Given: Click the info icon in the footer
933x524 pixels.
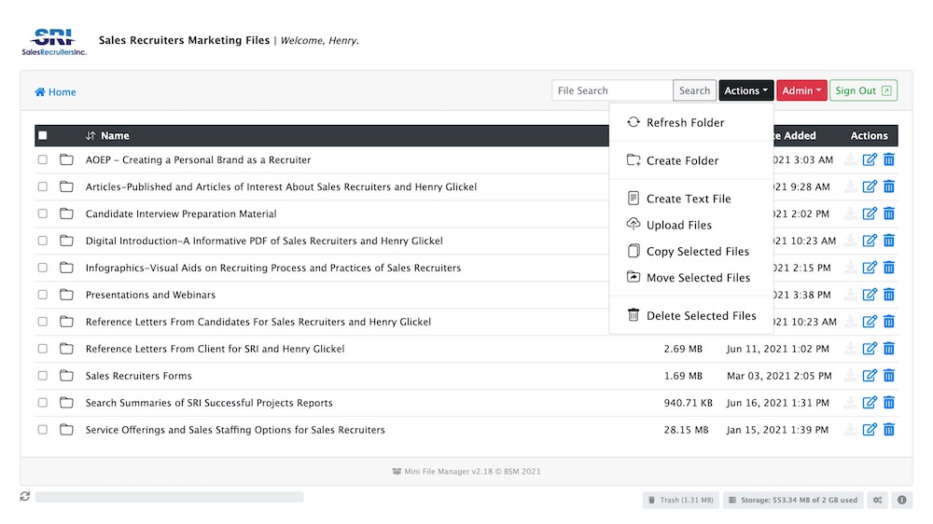Looking at the screenshot, I should [x=901, y=500].
